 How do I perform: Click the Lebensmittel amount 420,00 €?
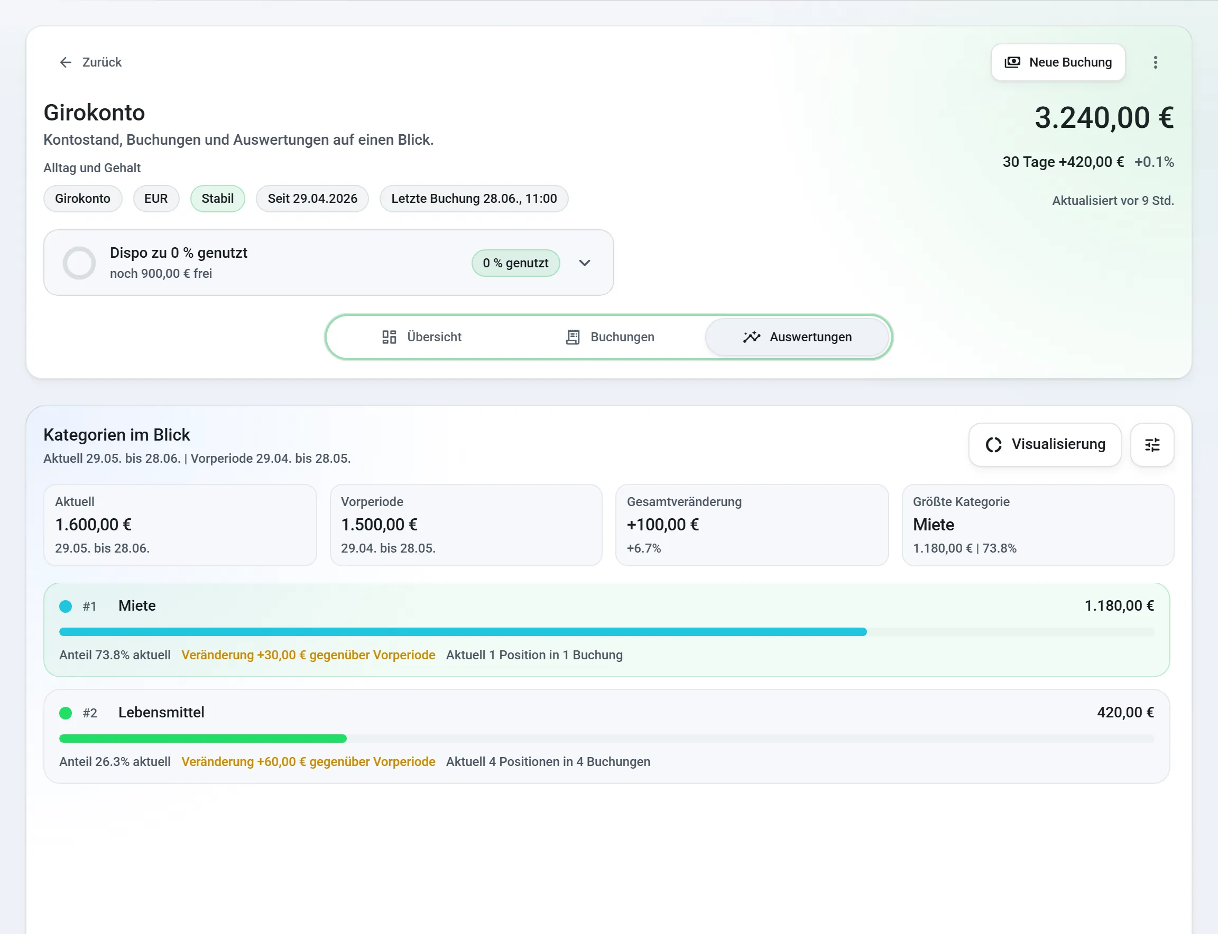[1125, 712]
